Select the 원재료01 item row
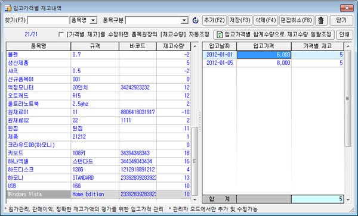The width and height of the screenshot is (358, 216). pyautogui.click(x=98, y=112)
